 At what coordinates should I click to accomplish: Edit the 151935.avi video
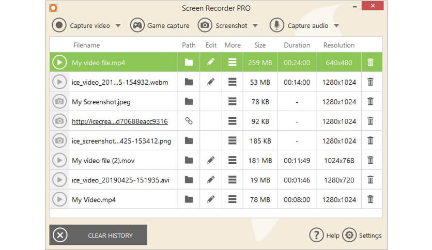tap(211, 180)
